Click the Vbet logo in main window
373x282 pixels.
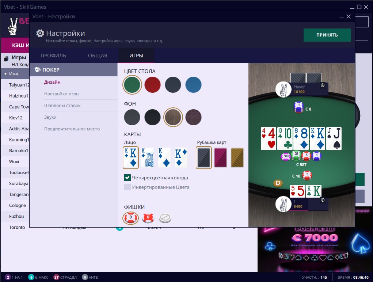[18, 26]
